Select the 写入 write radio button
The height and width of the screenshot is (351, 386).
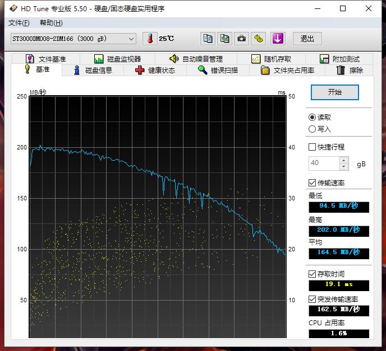tap(313, 129)
